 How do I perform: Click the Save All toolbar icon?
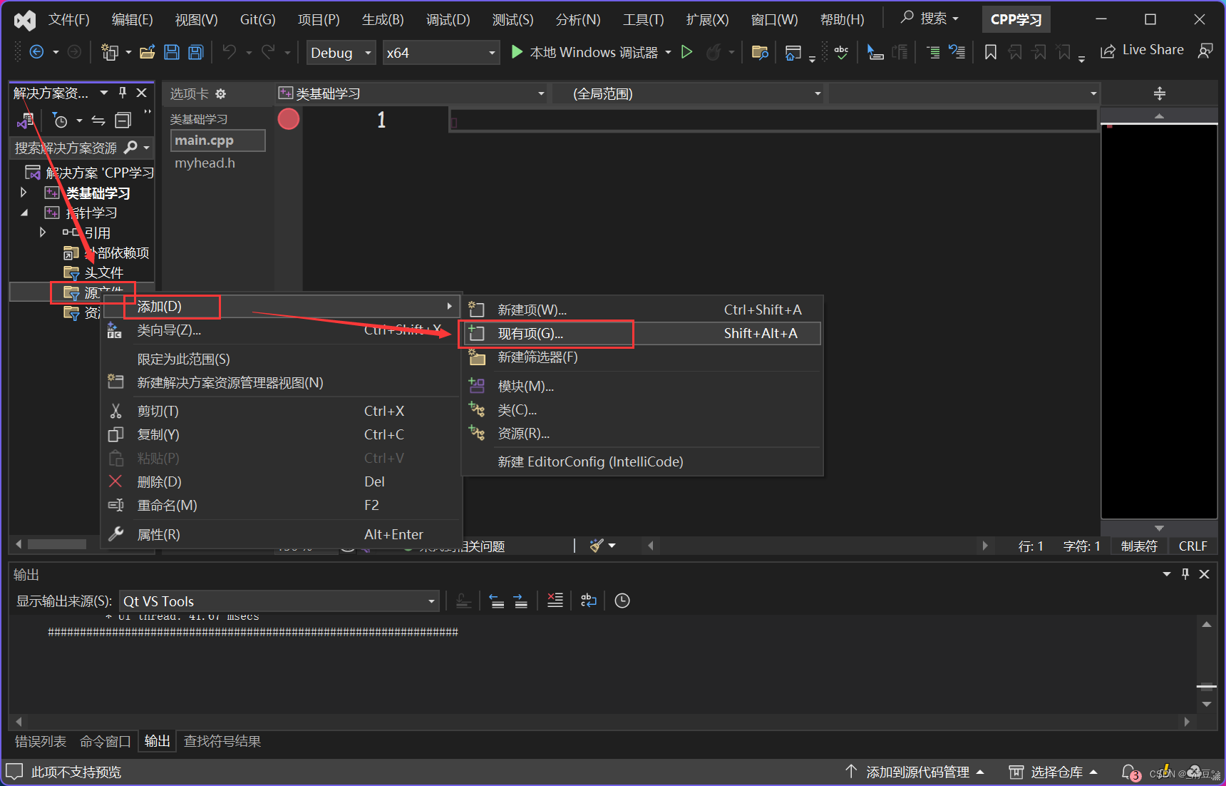196,52
